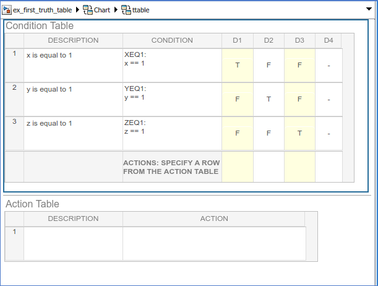
Task: Expand the arrow after ex_first_truth_table
Action: coord(77,11)
